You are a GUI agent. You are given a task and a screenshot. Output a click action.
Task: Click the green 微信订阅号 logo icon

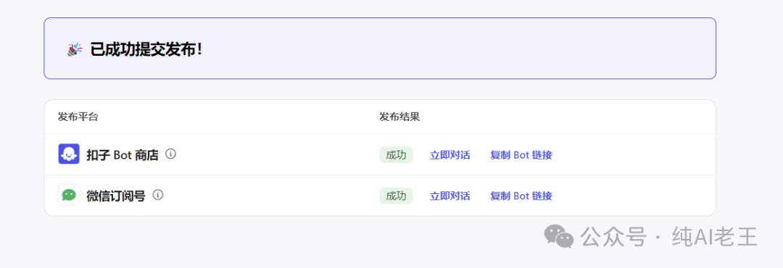(x=69, y=195)
